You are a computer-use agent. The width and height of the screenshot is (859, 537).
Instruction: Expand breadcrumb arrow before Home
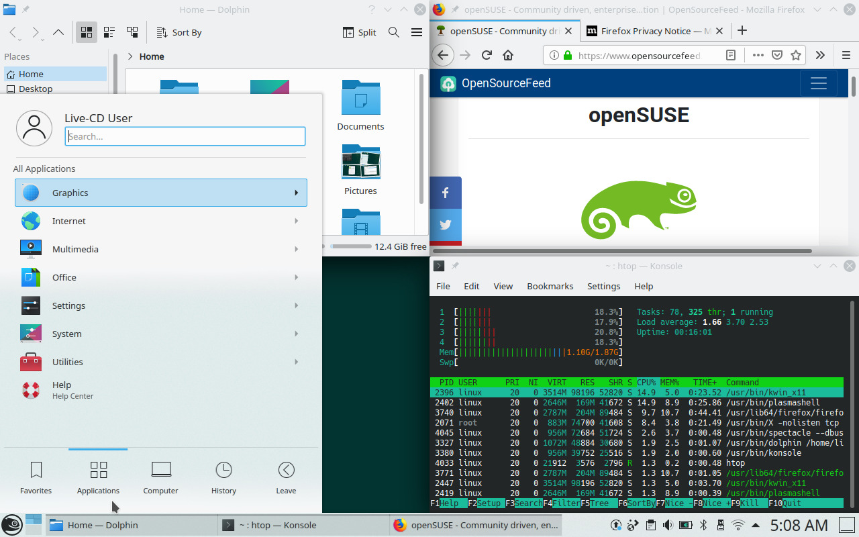[130, 56]
